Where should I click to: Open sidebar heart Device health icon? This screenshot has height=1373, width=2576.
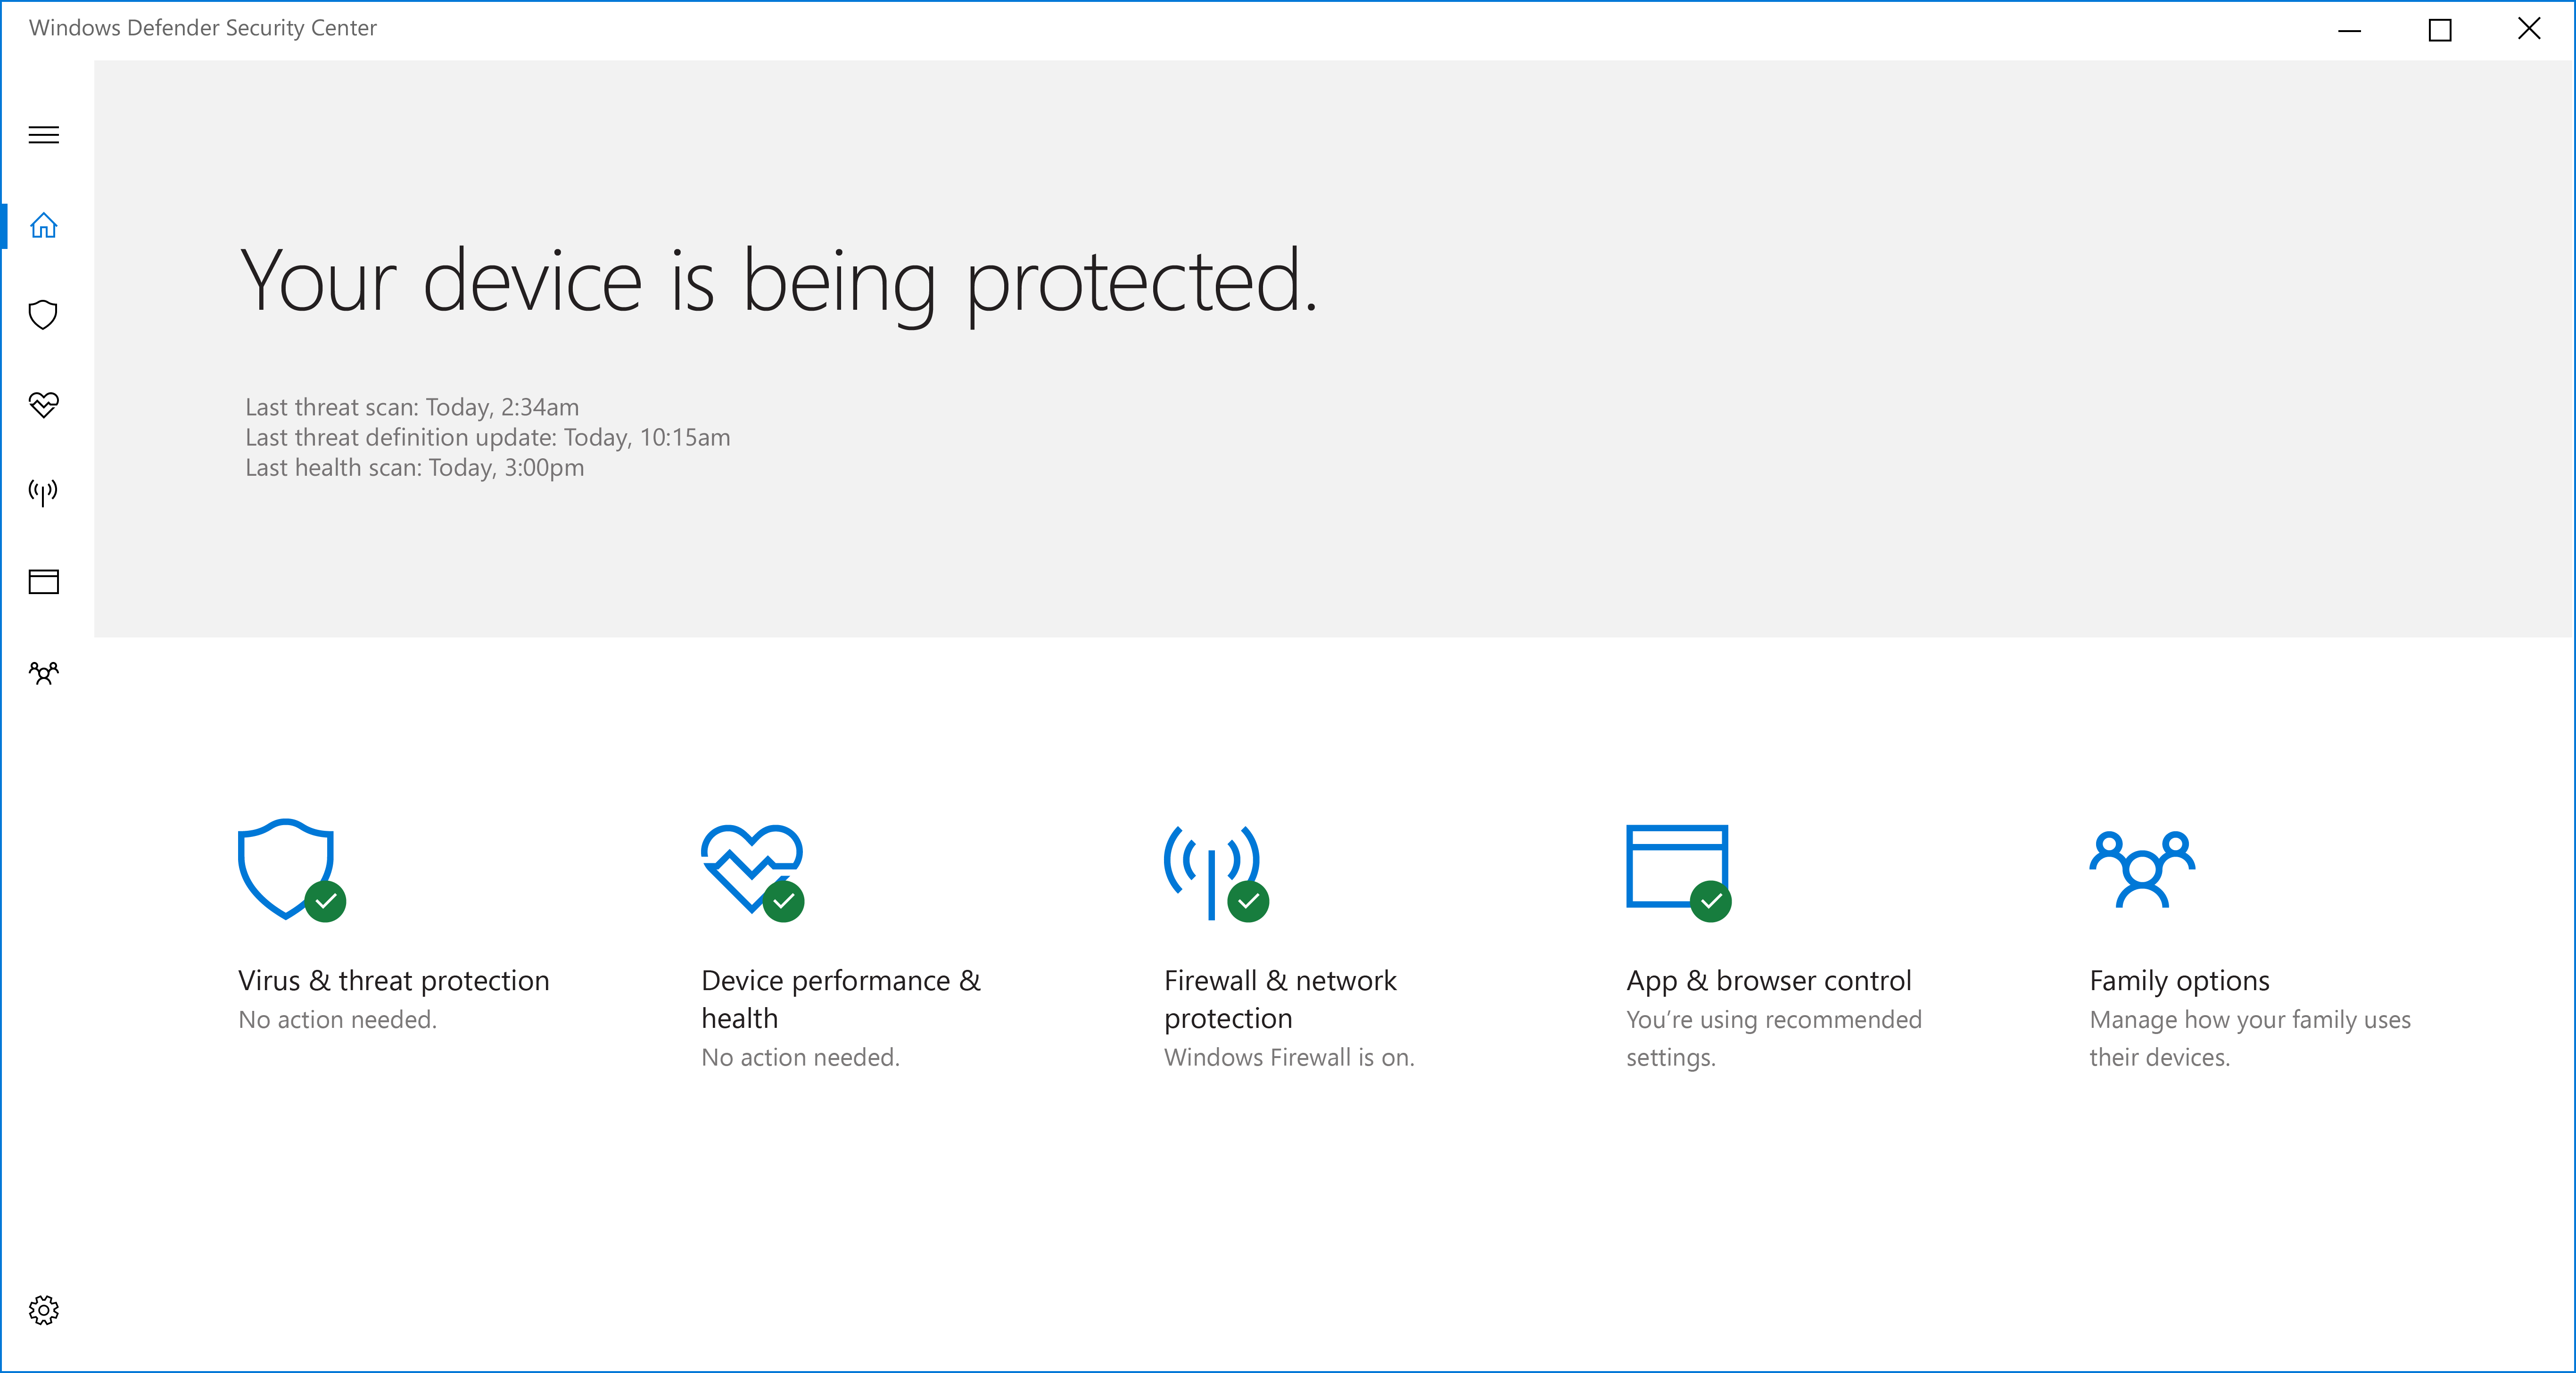(44, 404)
